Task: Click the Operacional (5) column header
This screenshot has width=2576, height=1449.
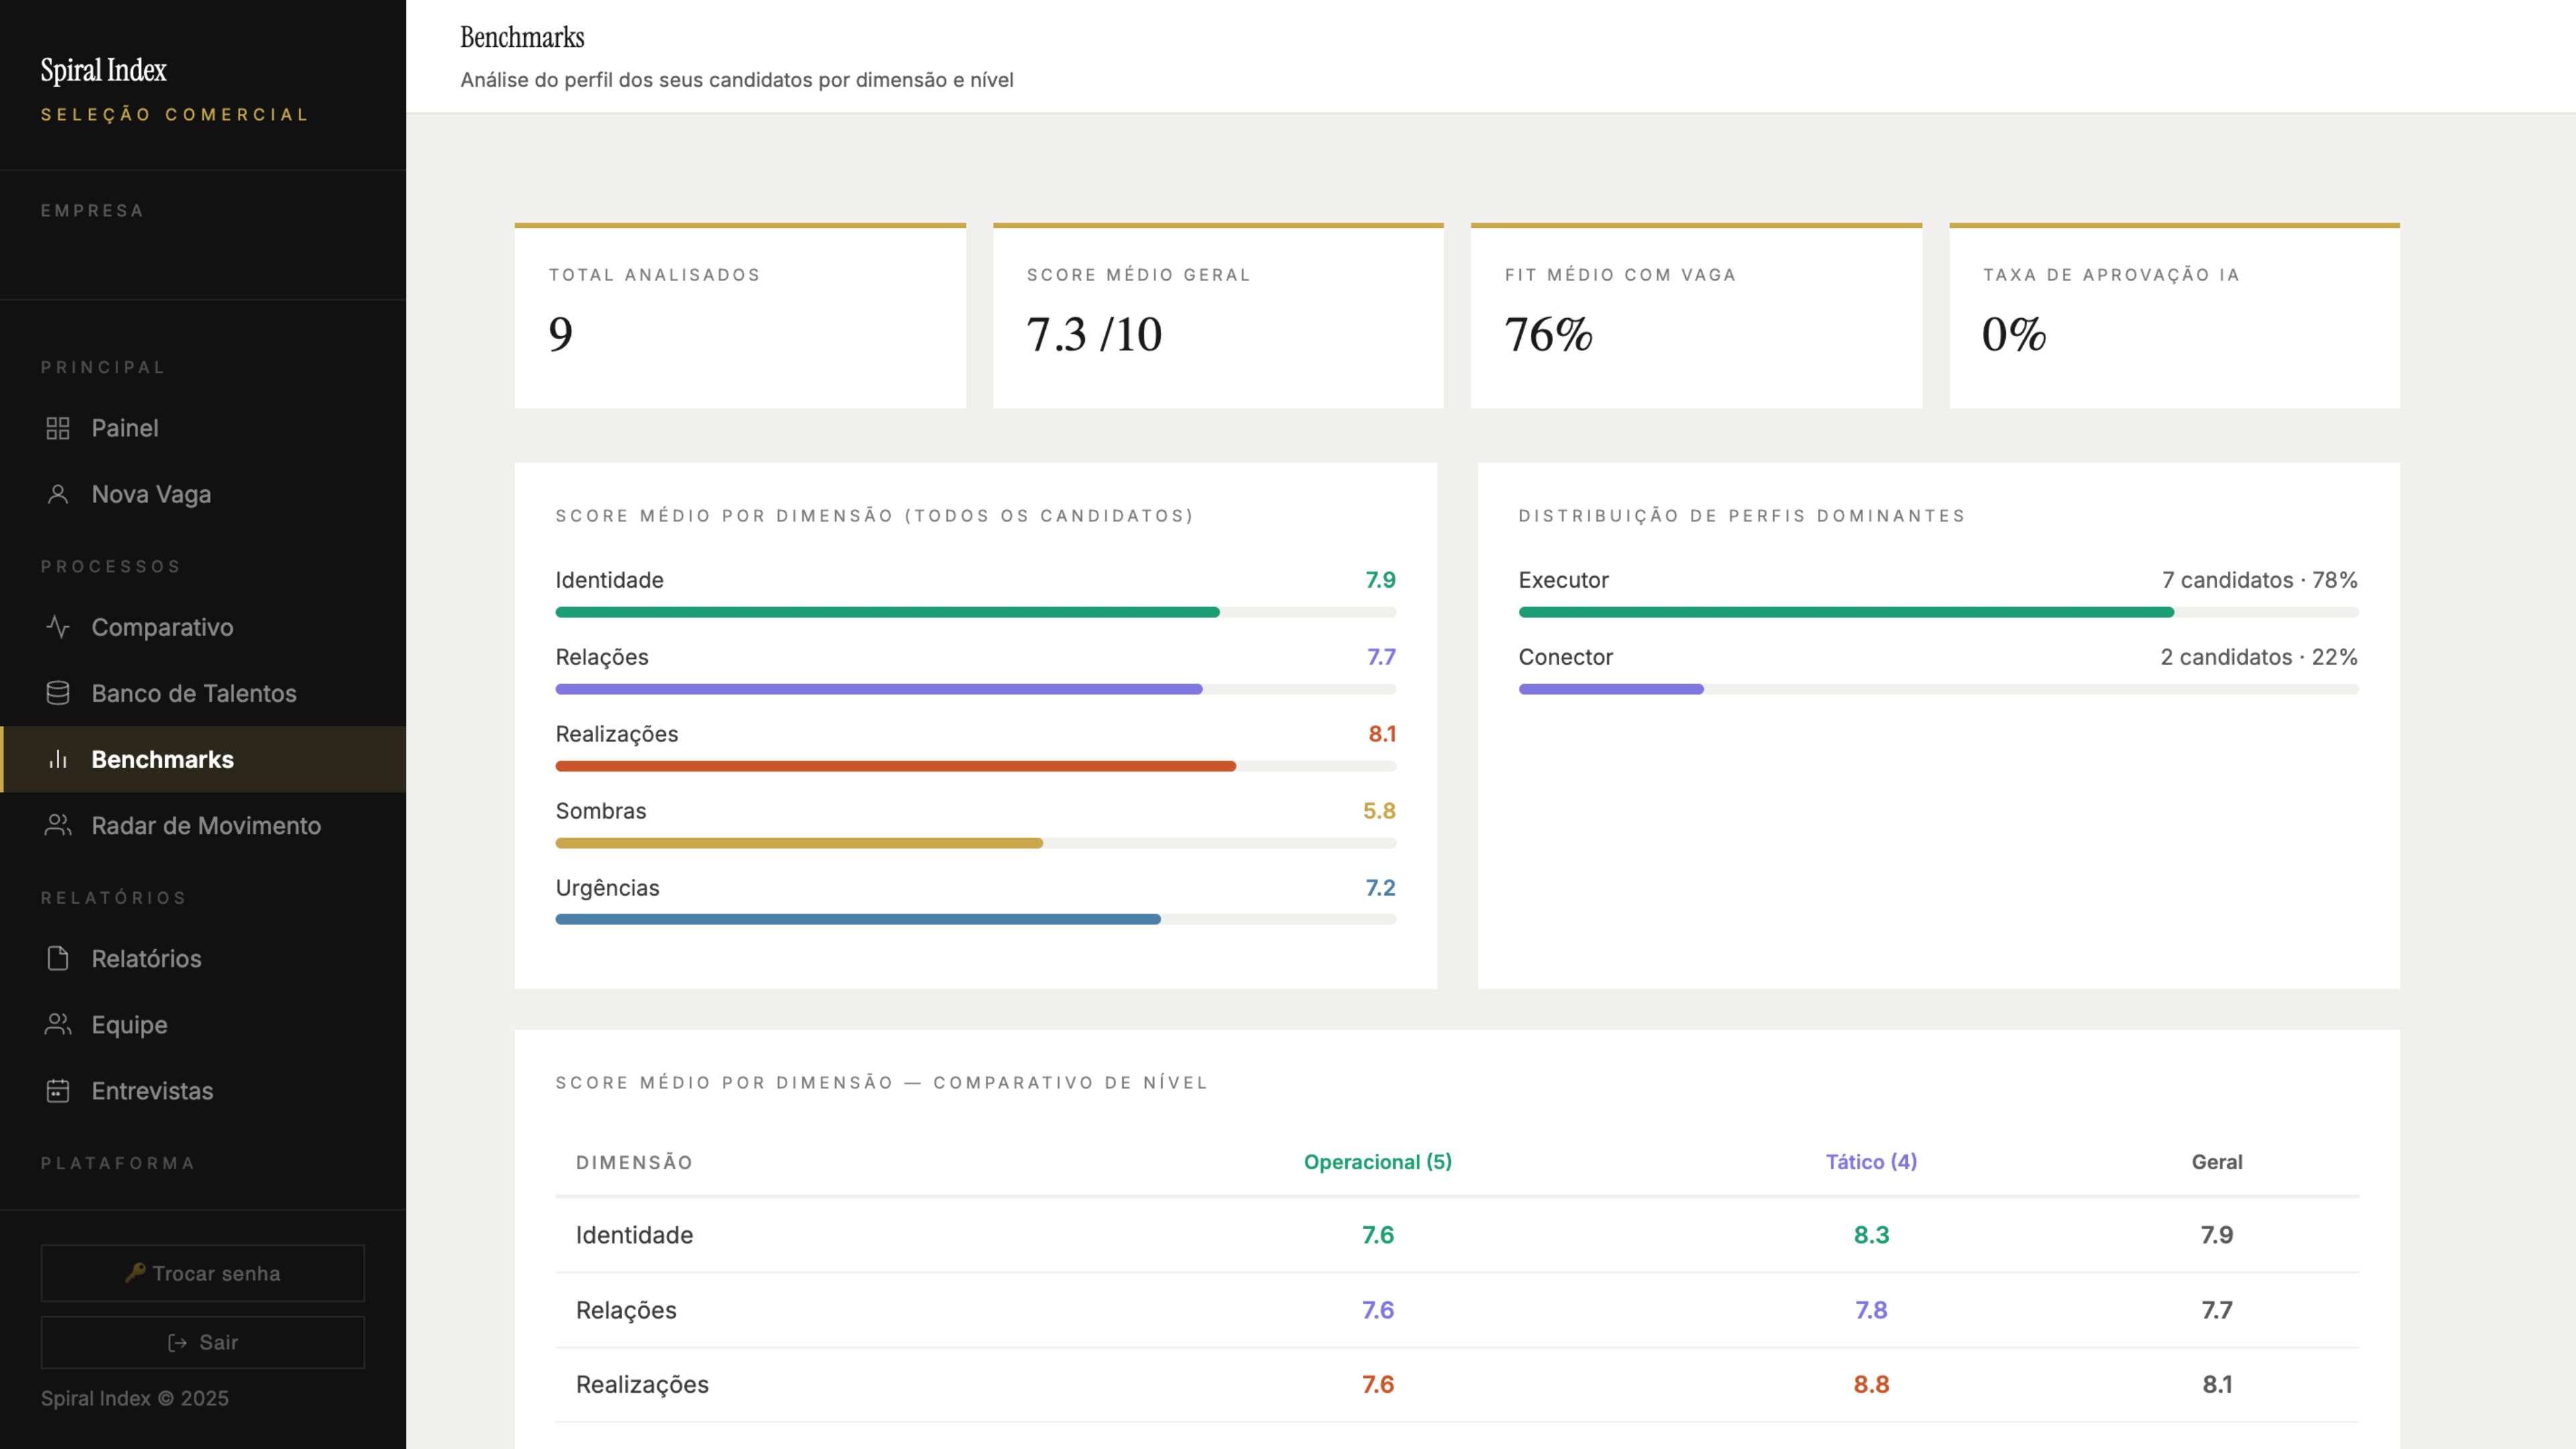Action: point(1378,1162)
